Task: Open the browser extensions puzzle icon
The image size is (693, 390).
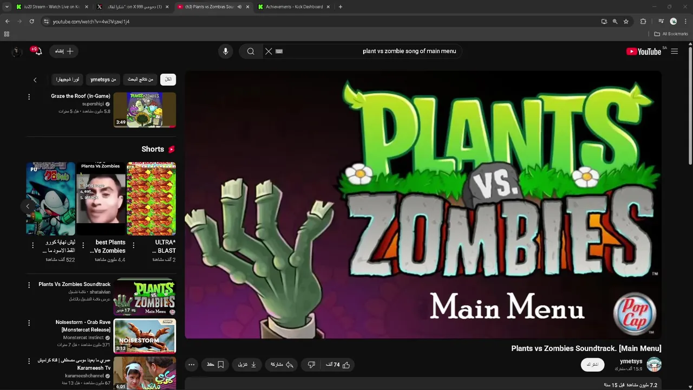Action: coord(643,22)
